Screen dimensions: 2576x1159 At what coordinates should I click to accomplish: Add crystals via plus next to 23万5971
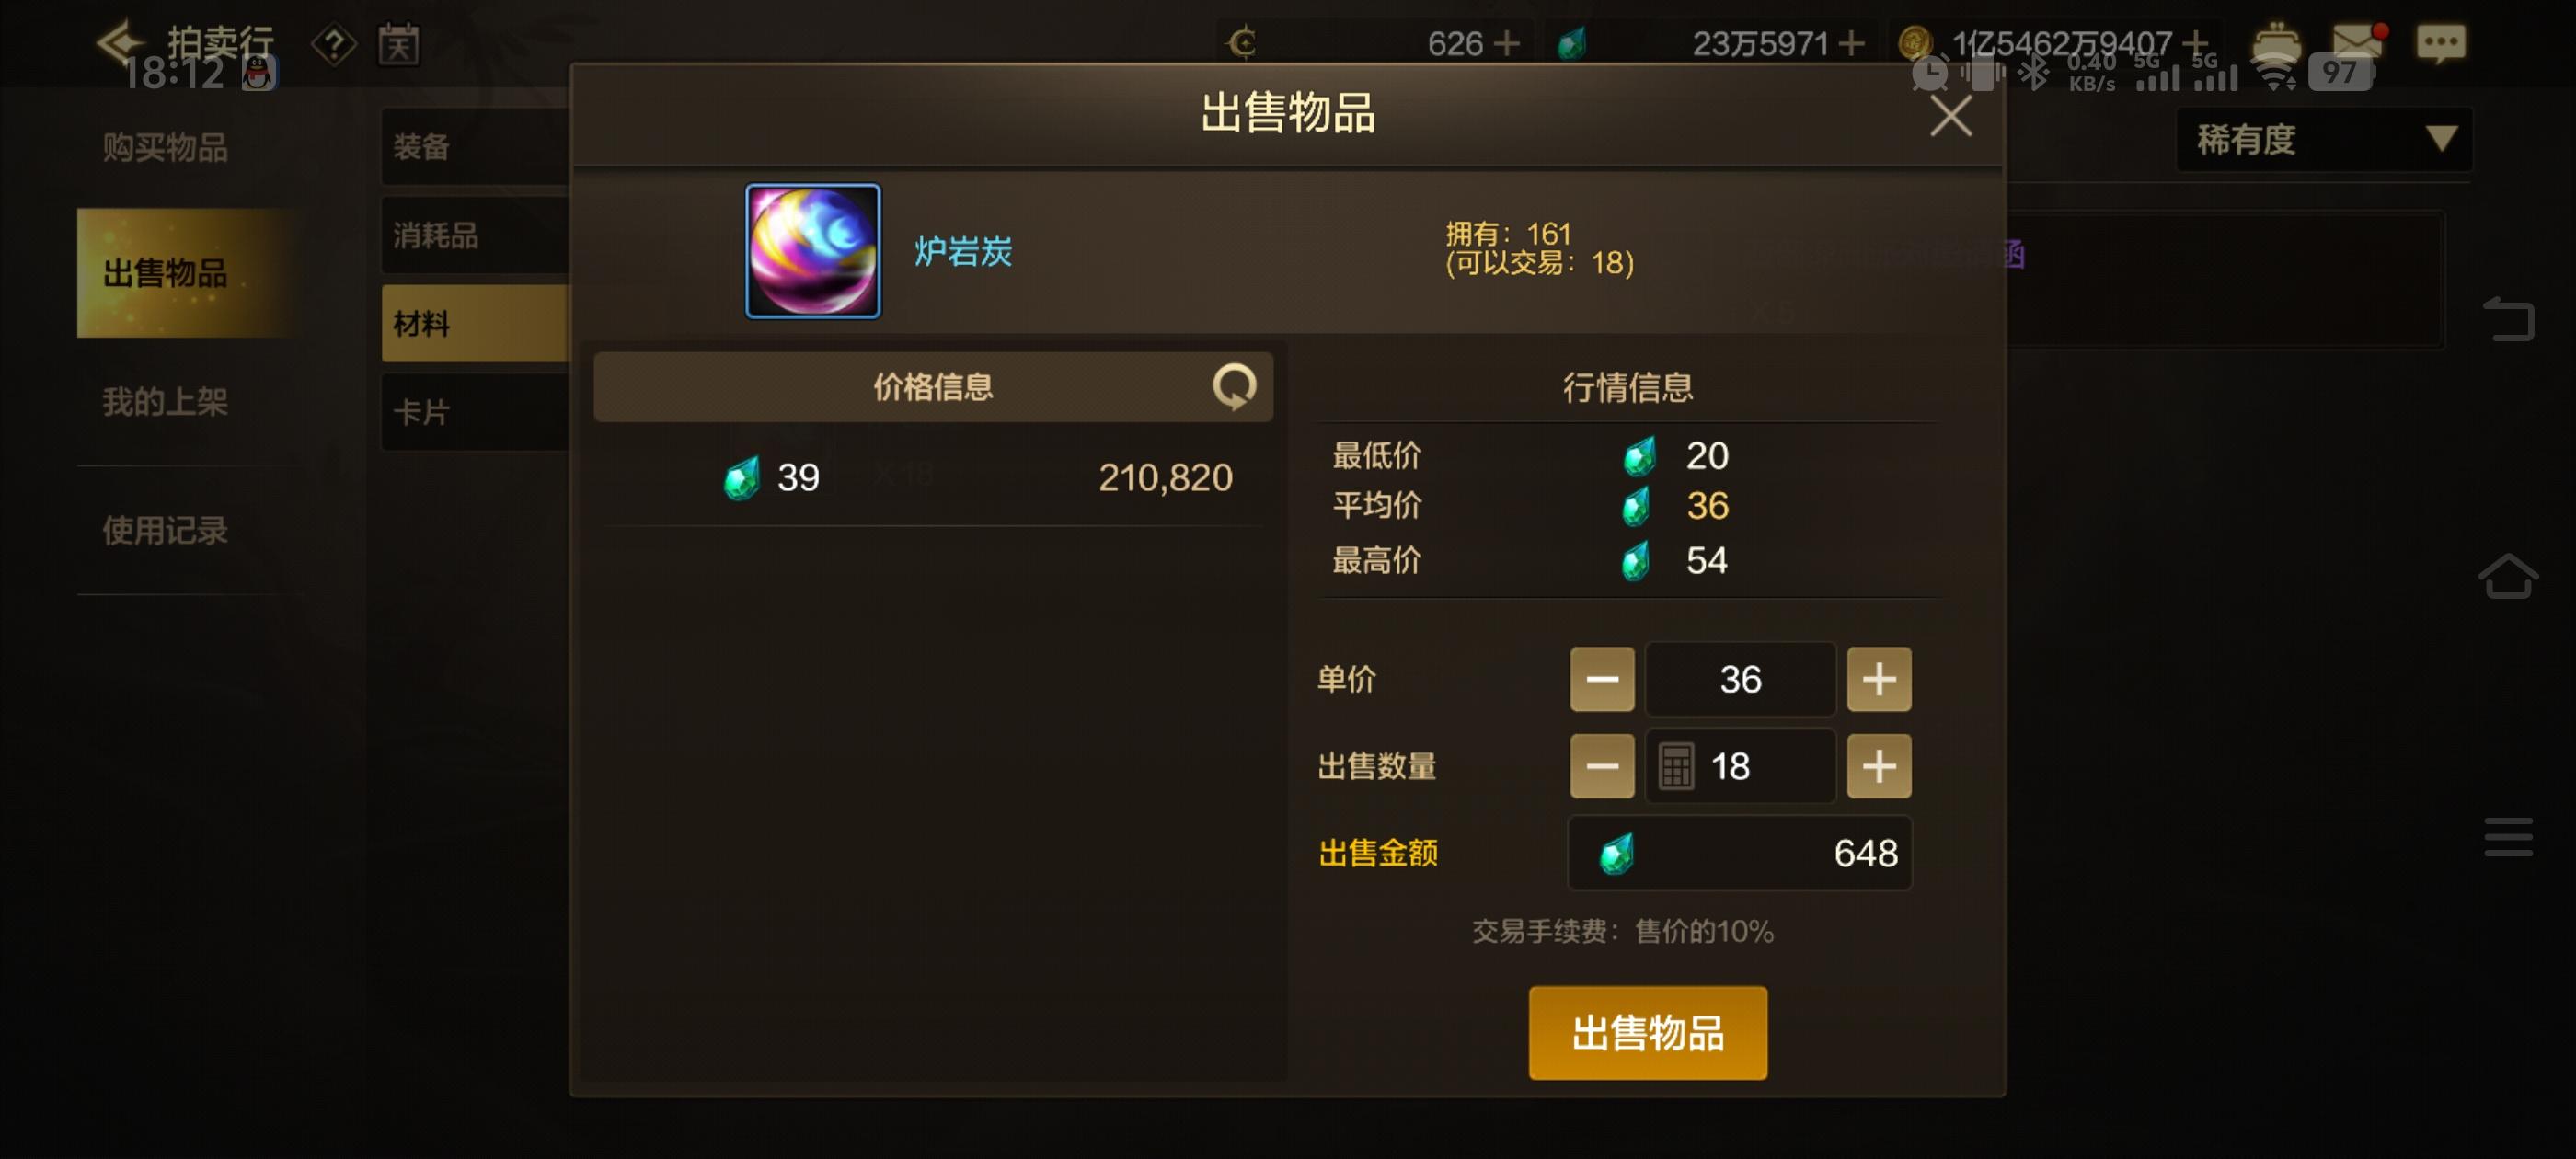tap(1850, 43)
